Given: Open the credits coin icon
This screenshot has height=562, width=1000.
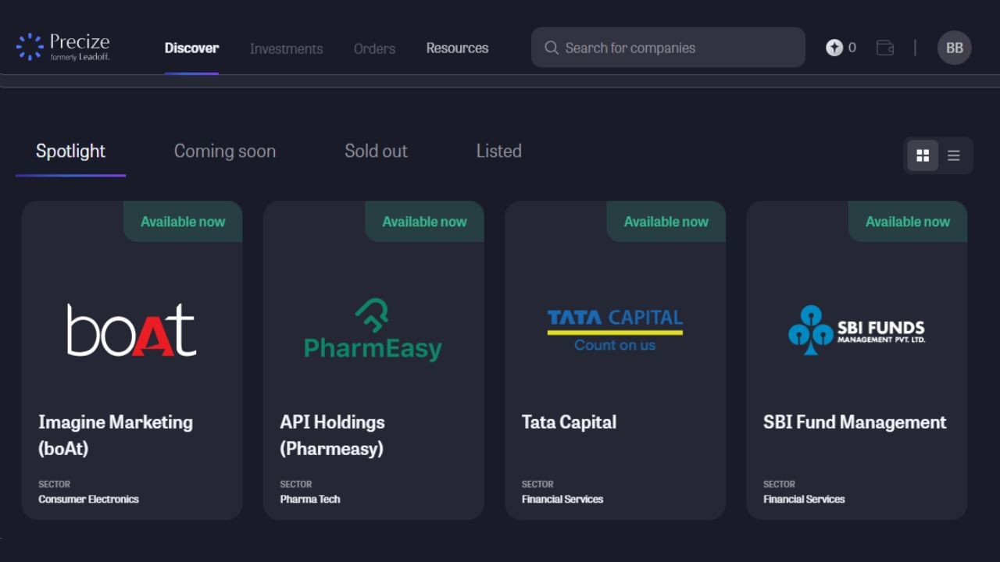Looking at the screenshot, I should click(834, 48).
